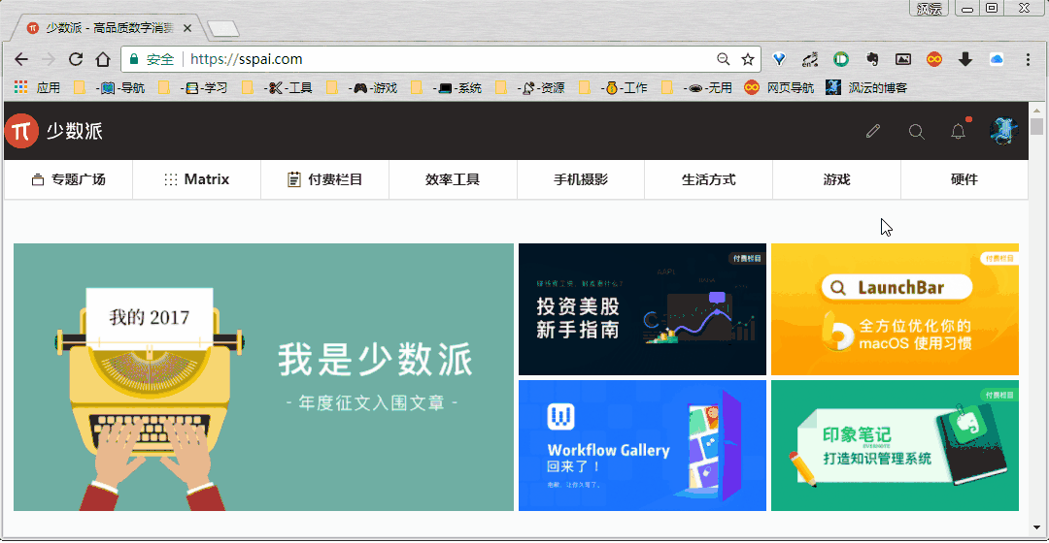Open the 应用 apps bookmark
This screenshot has height=543, width=1049.
38,87
